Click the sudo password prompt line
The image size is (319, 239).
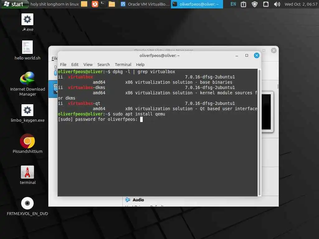click(x=98, y=119)
